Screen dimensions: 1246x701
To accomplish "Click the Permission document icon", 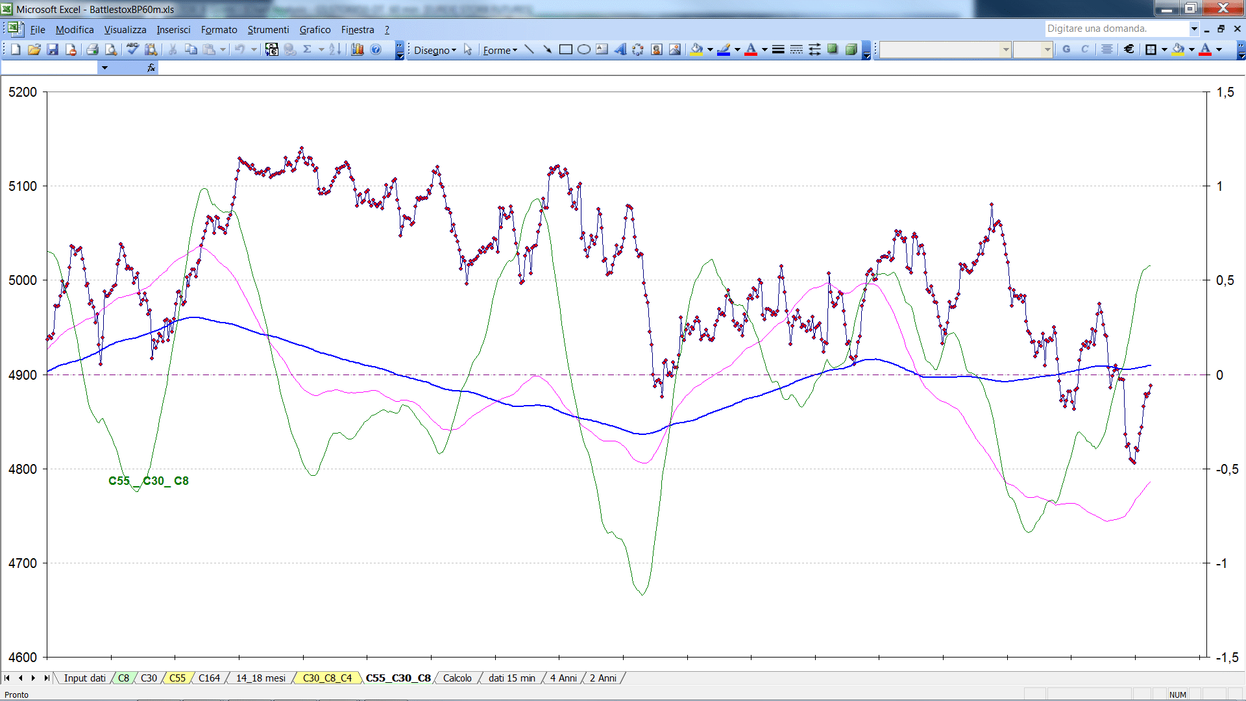I will [x=71, y=49].
